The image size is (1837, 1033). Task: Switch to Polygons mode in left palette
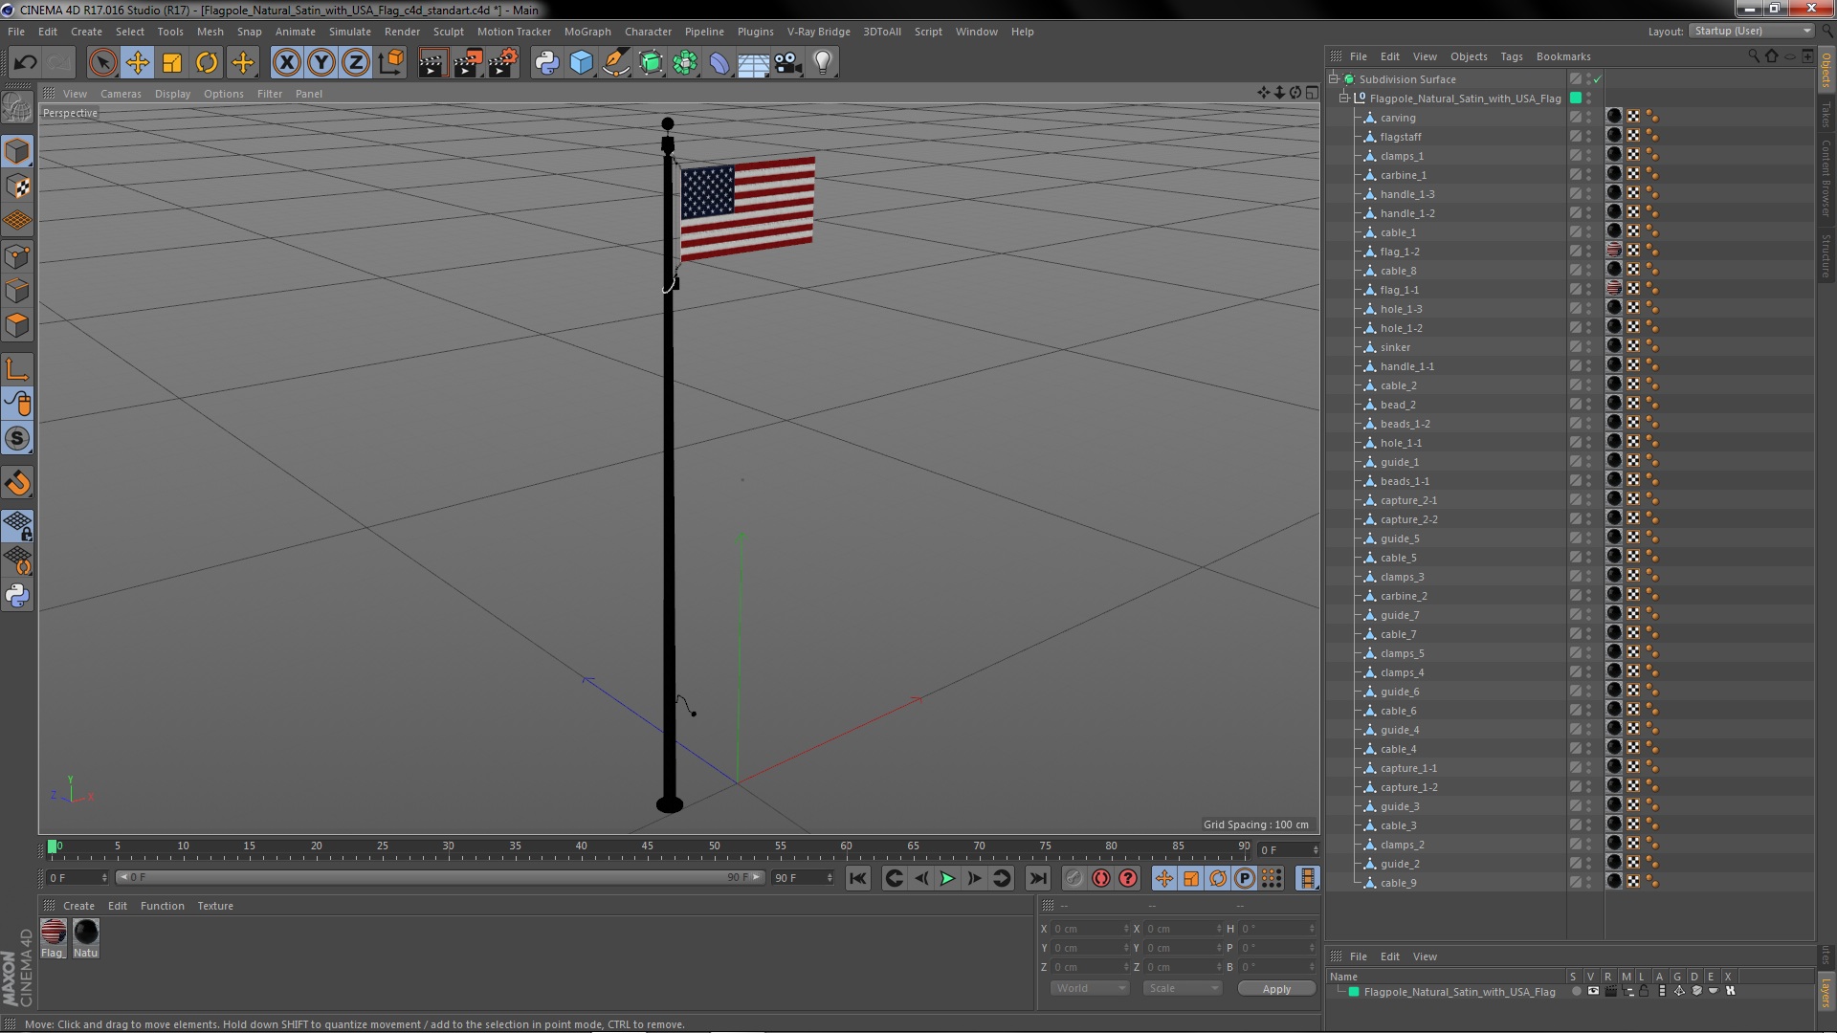coord(17,325)
